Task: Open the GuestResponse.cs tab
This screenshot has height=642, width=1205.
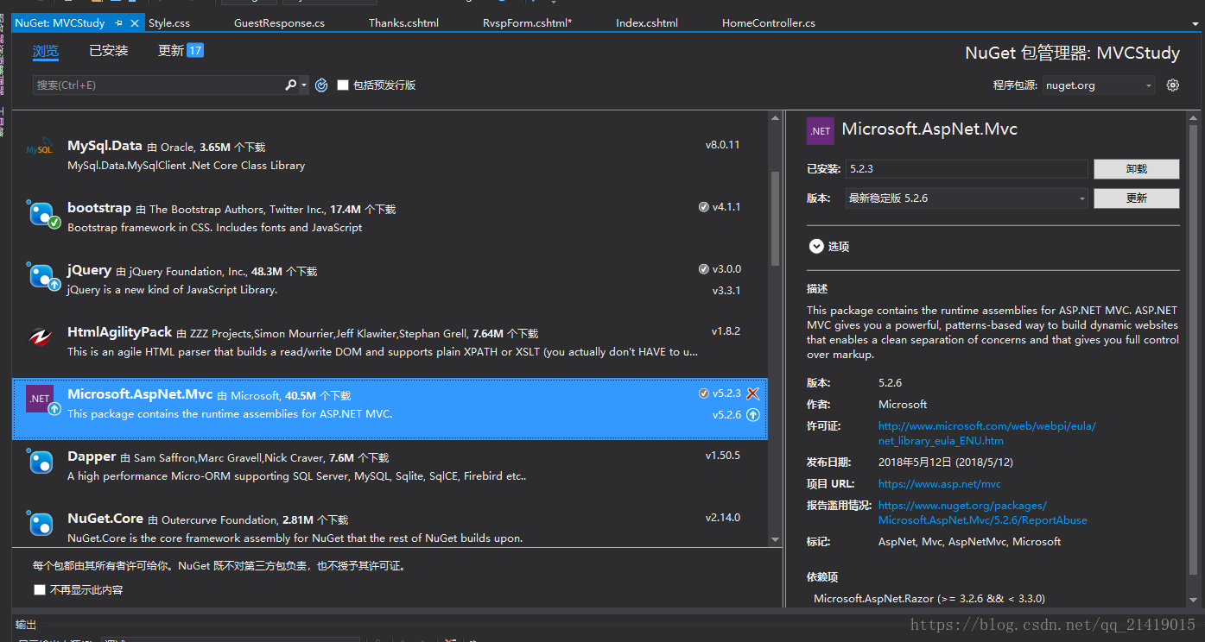Action: point(279,23)
